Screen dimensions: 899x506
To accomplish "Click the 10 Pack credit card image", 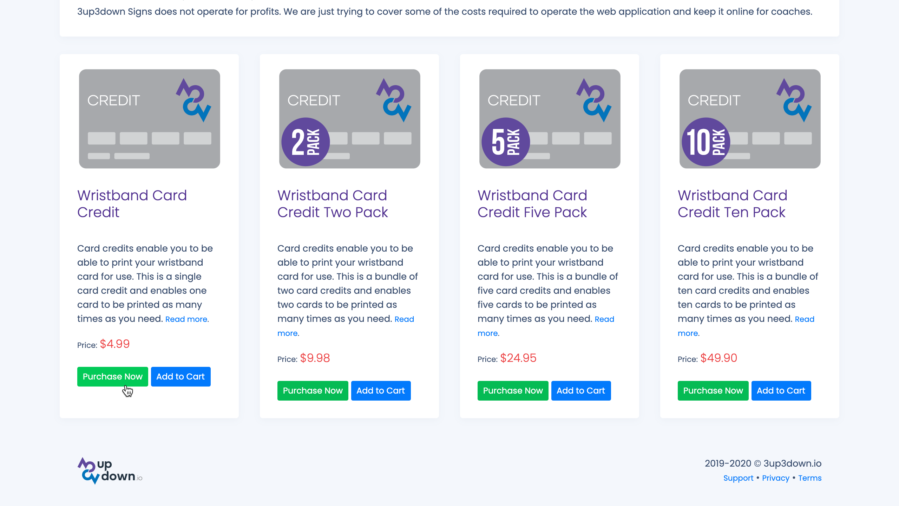I will pos(750,119).
